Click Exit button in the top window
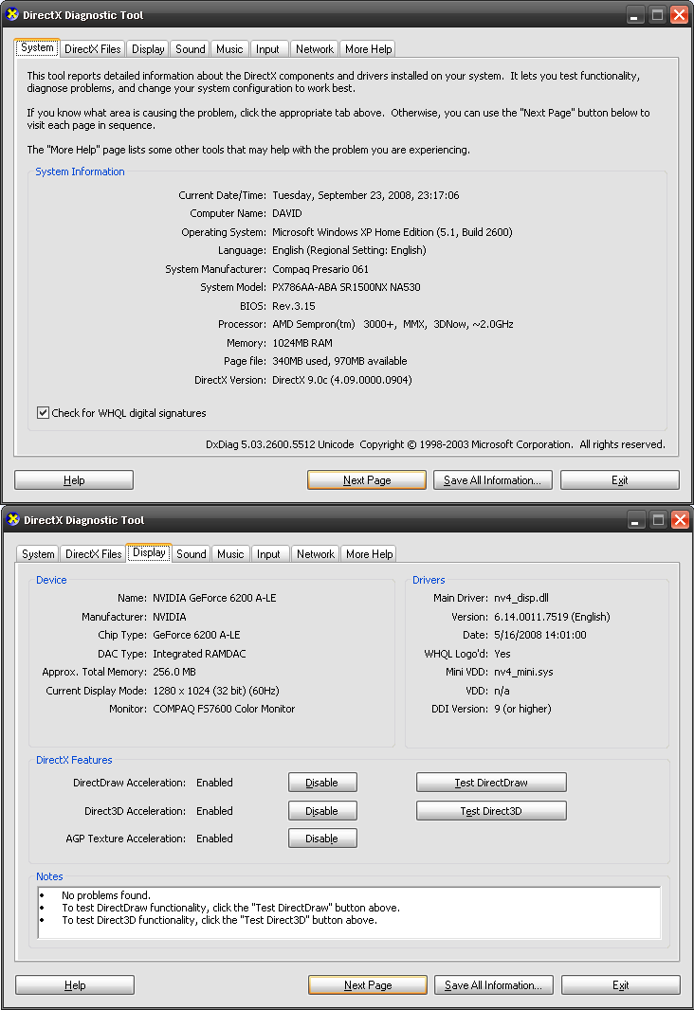The width and height of the screenshot is (694, 1010). 620,479
